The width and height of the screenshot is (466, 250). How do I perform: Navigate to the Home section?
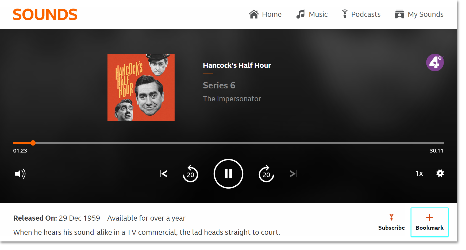[x=265, y=14]
